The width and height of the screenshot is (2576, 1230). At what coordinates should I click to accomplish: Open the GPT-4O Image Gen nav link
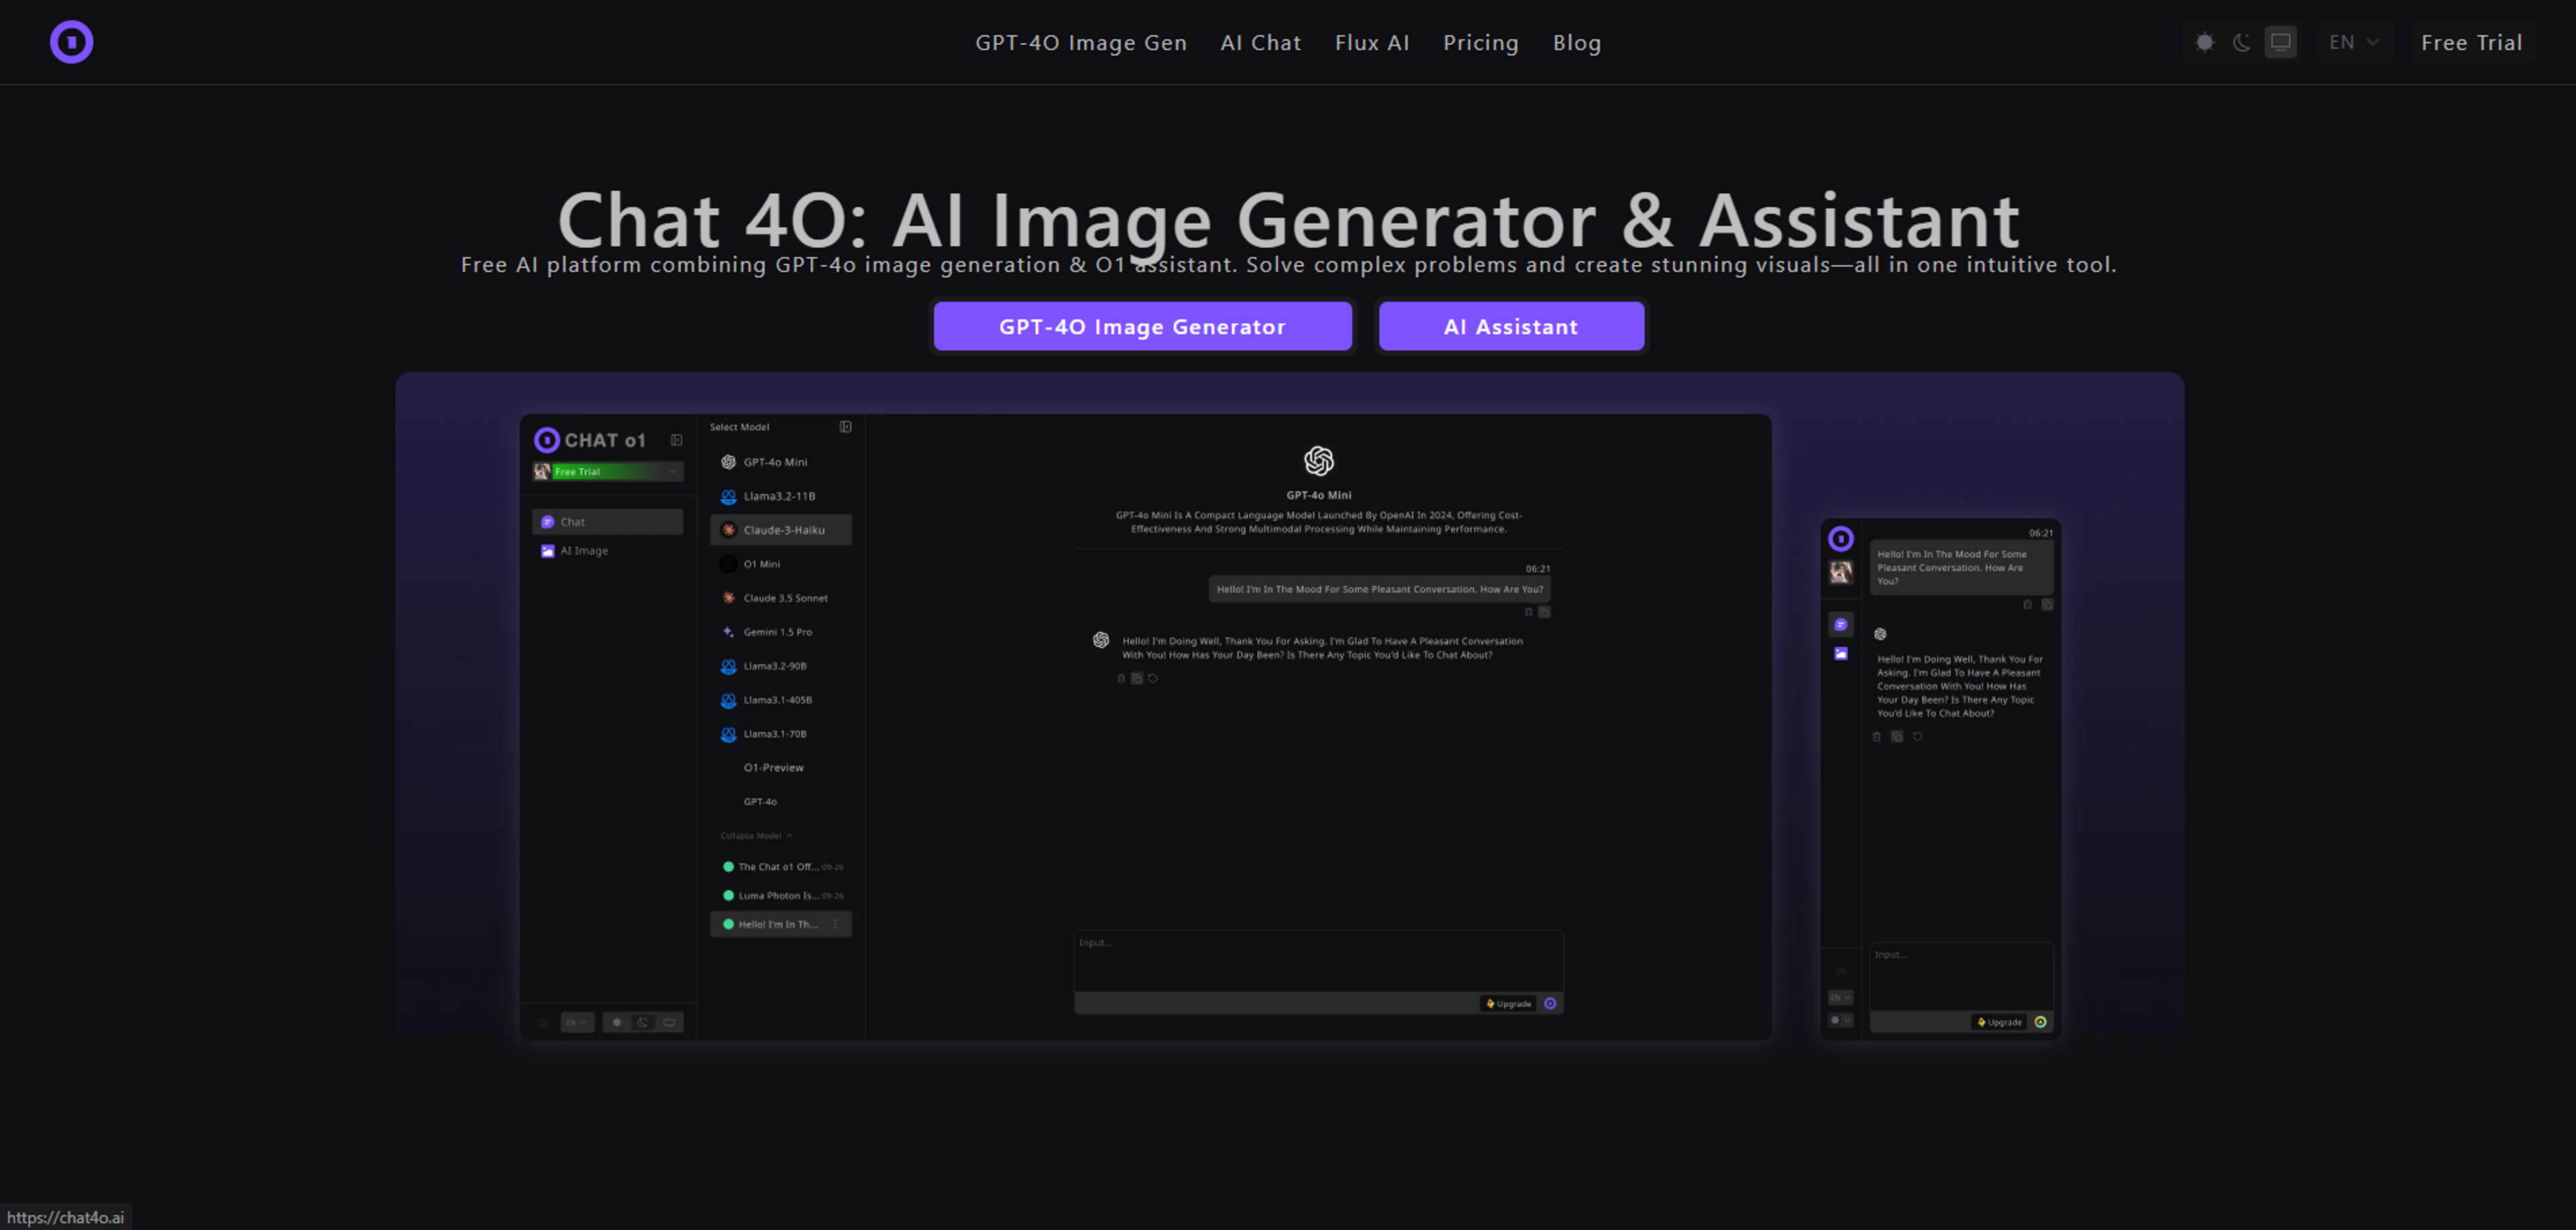[1081, 43]
